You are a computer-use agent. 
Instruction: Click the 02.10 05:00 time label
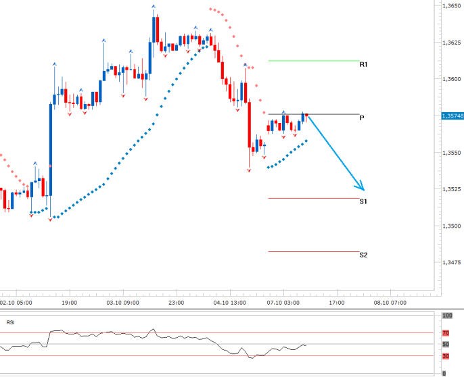pos(16,303)
